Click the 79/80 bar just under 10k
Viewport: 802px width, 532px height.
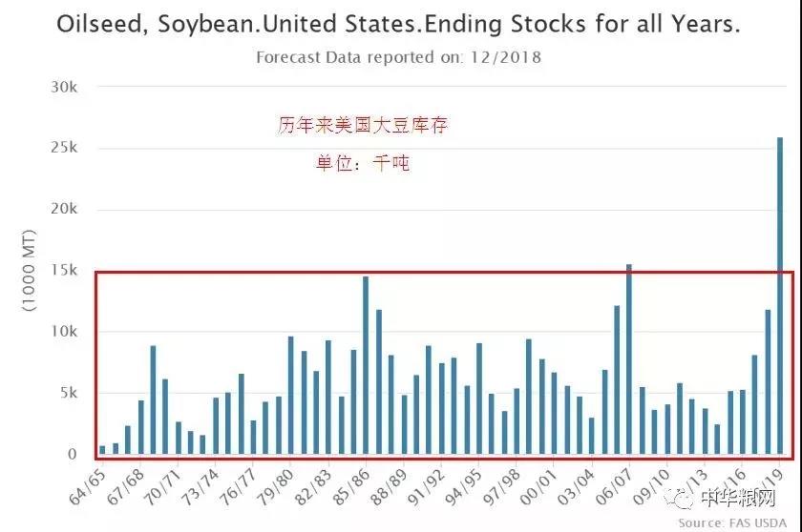click(290, 395)
